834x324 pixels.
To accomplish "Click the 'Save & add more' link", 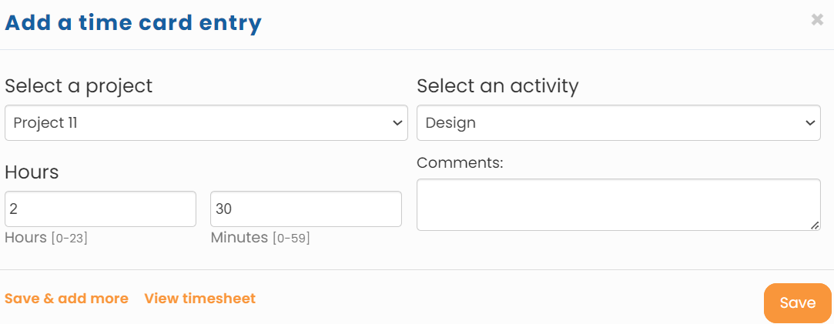I will tap(66, 299).
